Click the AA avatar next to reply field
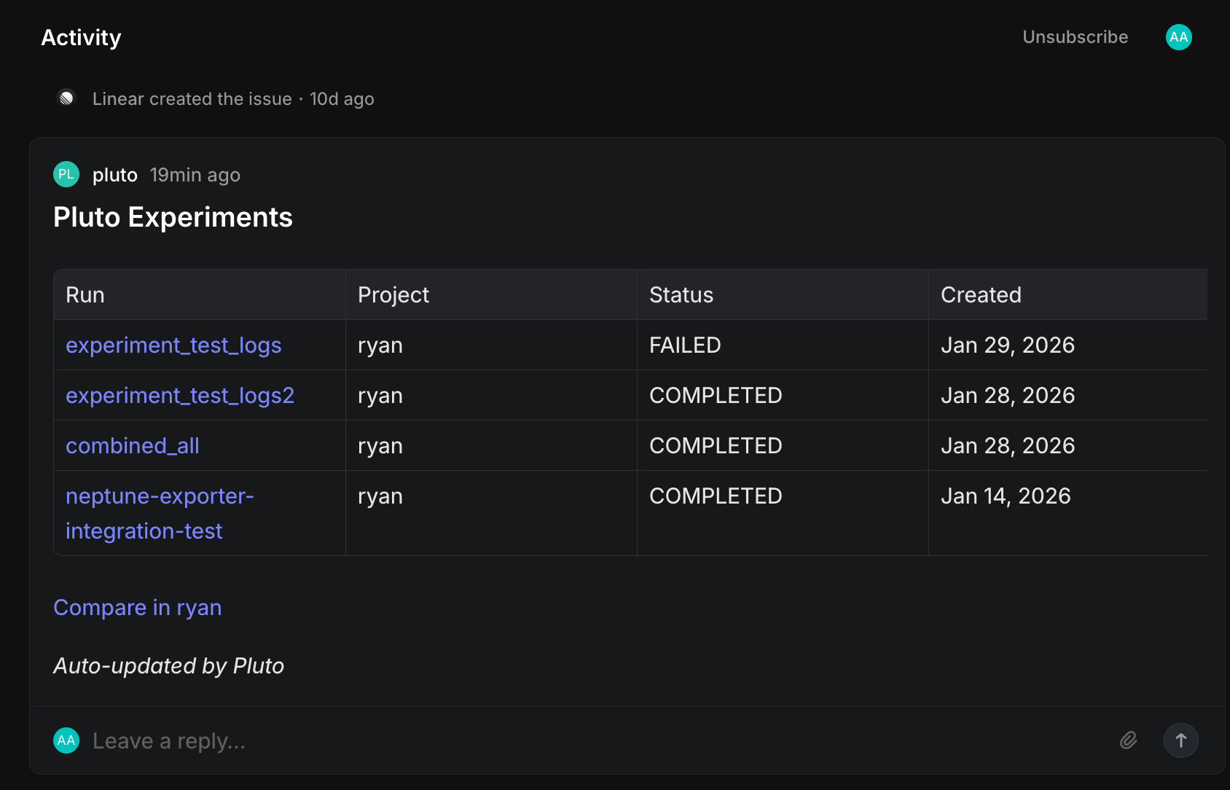Viewport: 1230px width, 790px height. click(66, 740)
